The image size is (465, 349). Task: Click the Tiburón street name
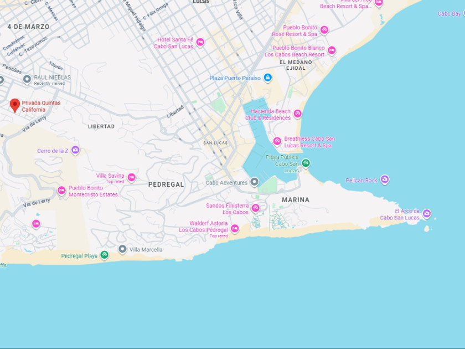(56, 65)
